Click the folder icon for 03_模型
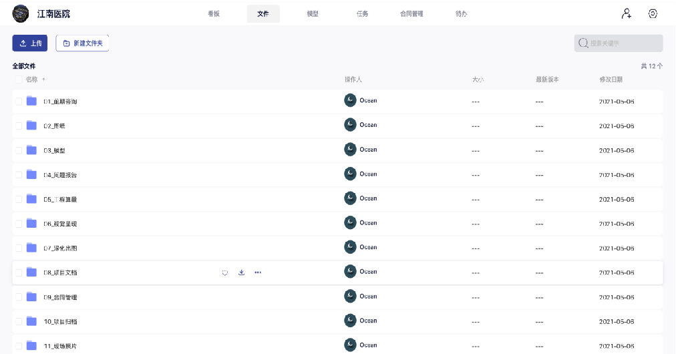This screenshot has height=354, width=676. click(x=31, y=150)
